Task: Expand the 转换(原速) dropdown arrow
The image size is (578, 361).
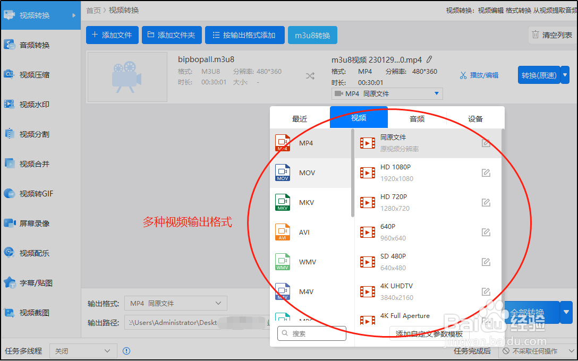Action: pos(564,75)
